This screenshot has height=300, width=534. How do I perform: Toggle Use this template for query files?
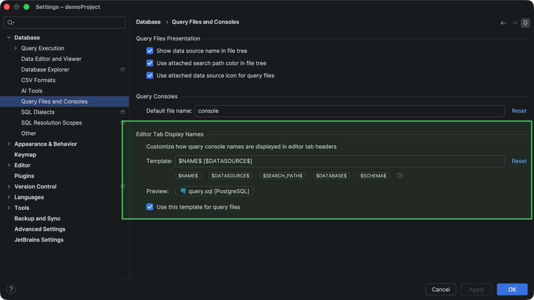(150, 207)
